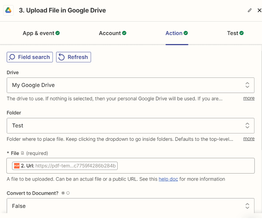262x219 pixels.
Task: Click the file icon beside File label
Action: [x=23, y=153]
